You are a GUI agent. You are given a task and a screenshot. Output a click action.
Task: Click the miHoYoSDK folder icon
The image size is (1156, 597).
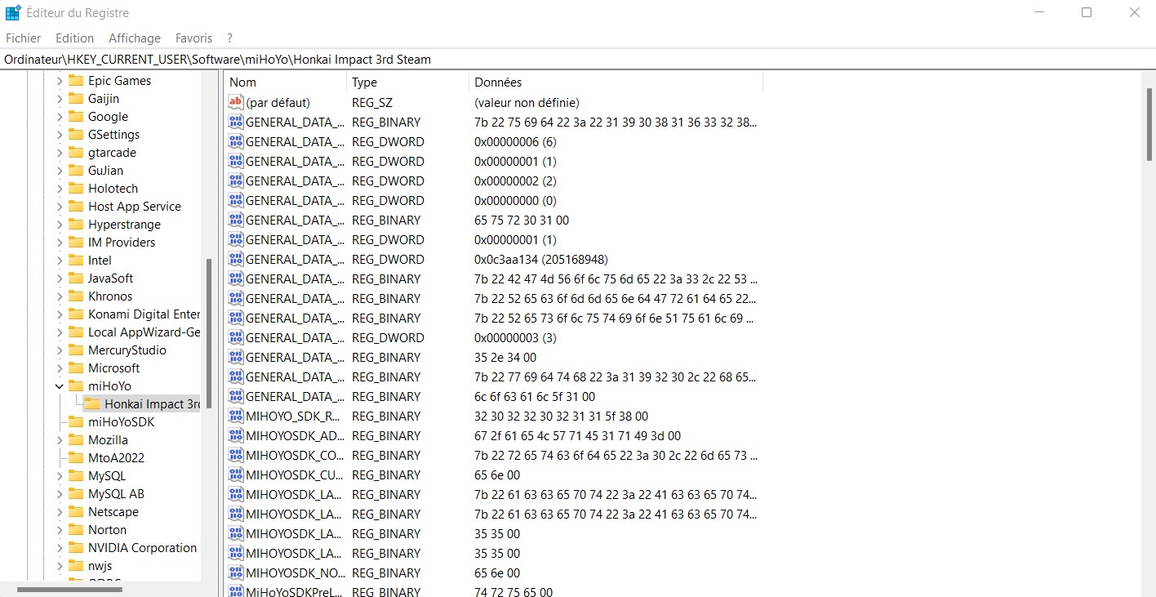(76, 422)
